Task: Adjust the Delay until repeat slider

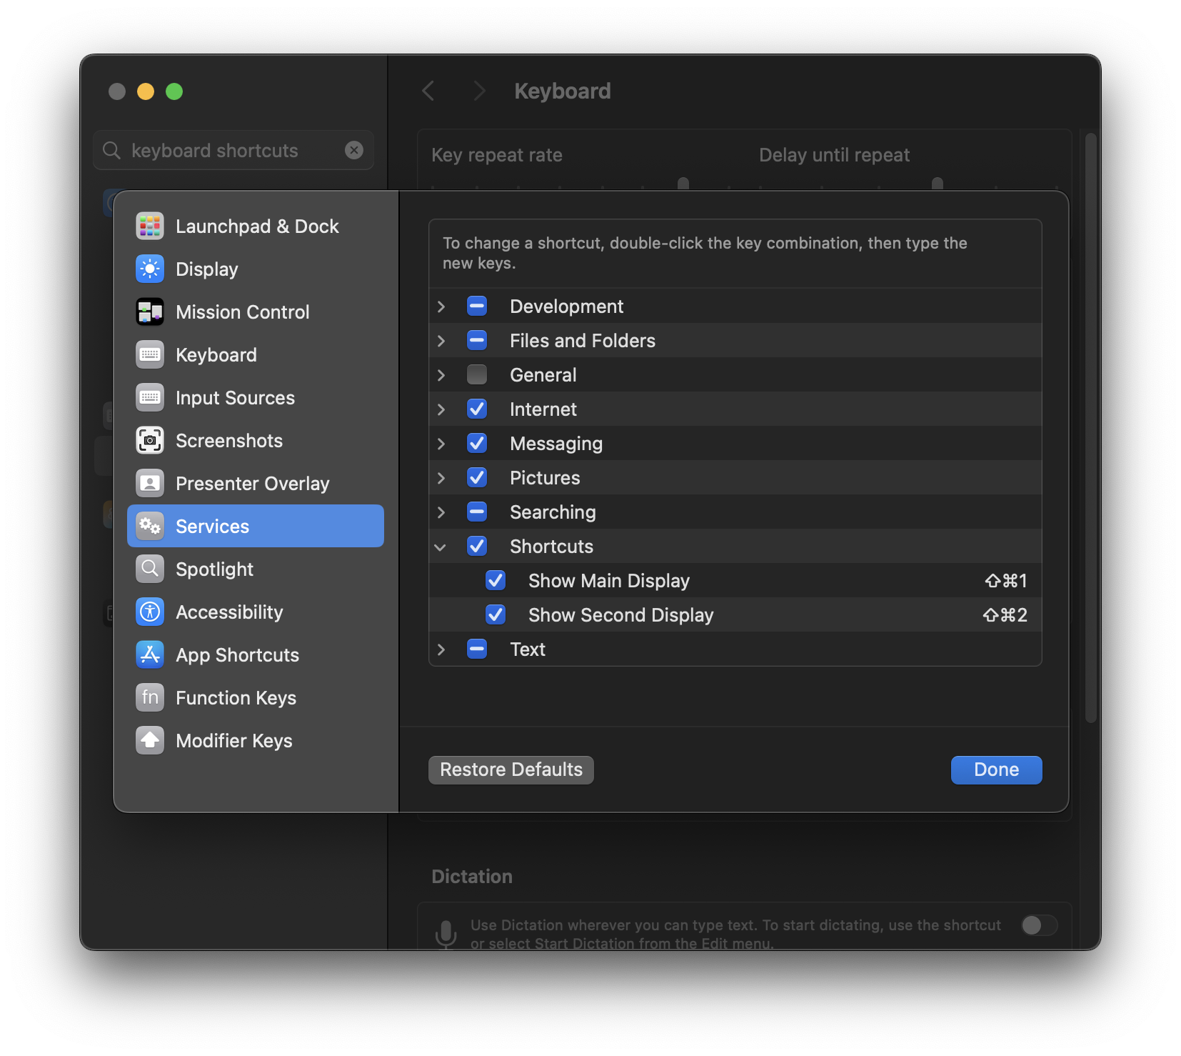Action: click(938, 184)
